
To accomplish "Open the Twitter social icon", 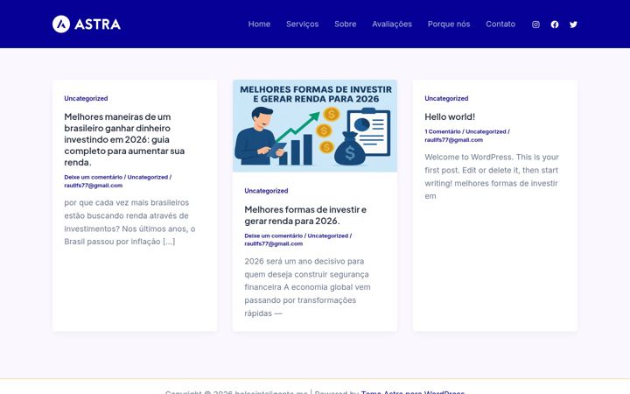I will 573,25.
